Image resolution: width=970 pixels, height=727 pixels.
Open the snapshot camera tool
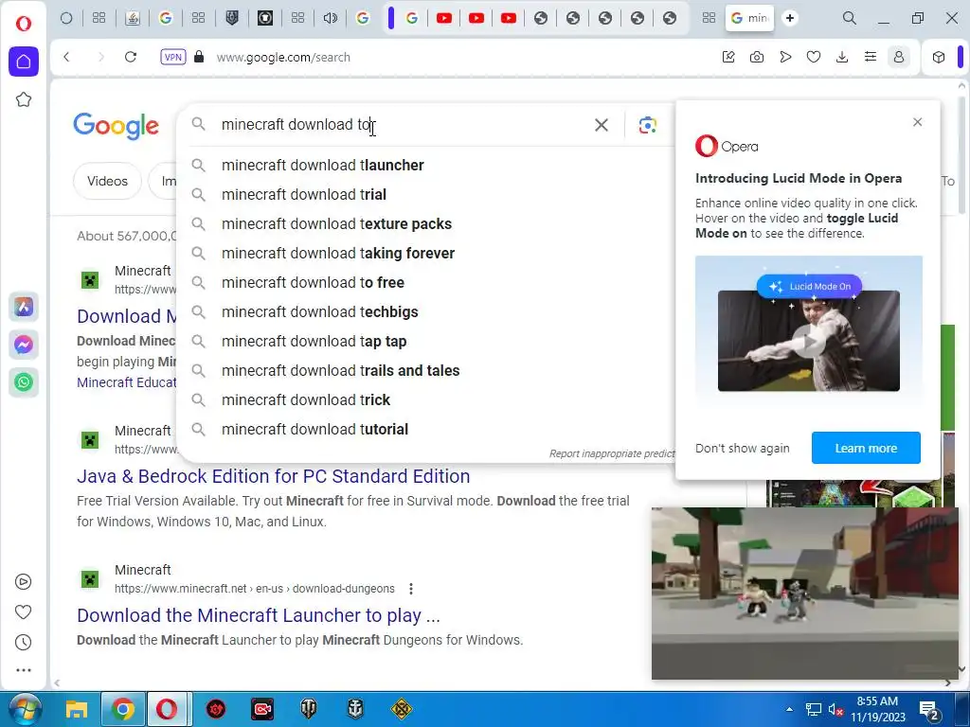(x=757, y=57)
